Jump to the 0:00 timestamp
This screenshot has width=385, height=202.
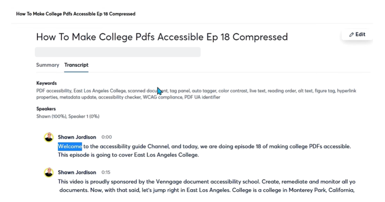[x=106, y=137]
